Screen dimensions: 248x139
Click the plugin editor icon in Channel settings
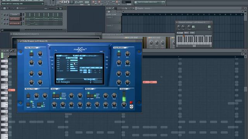(193, 27)
